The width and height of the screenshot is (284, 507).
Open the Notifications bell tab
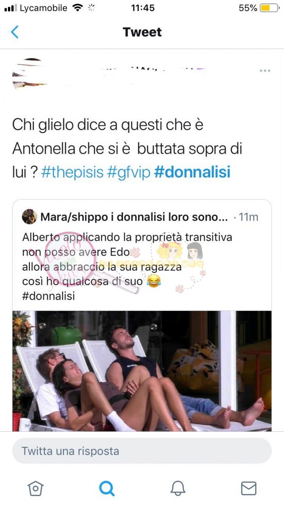[178, 488]
